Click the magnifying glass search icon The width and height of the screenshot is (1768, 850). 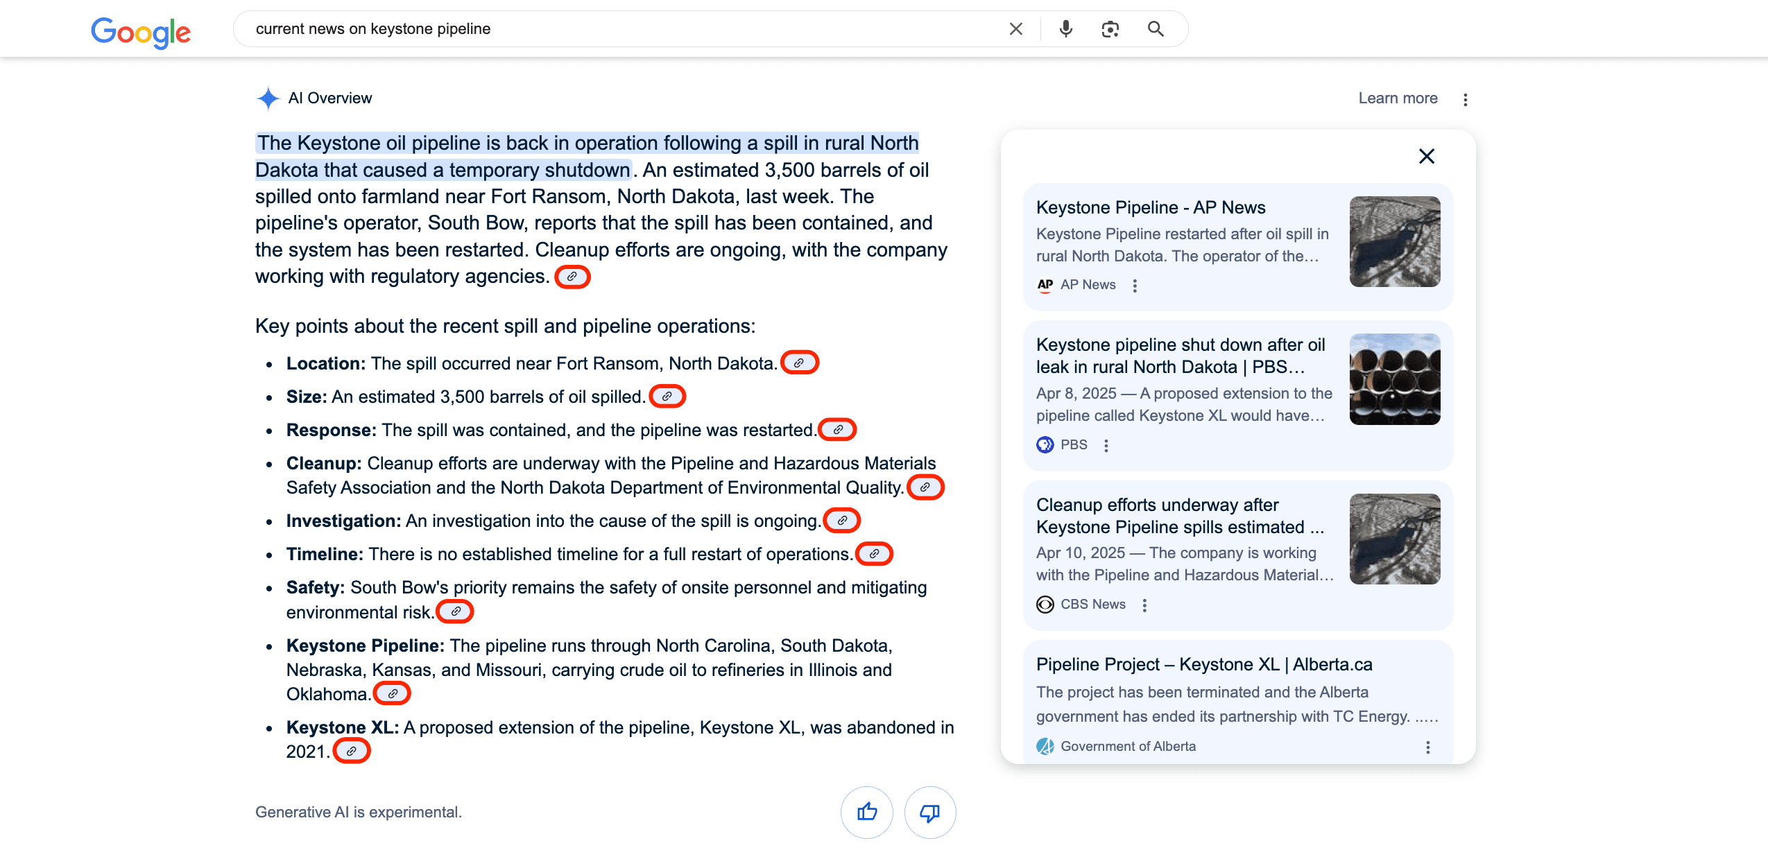1156,29
